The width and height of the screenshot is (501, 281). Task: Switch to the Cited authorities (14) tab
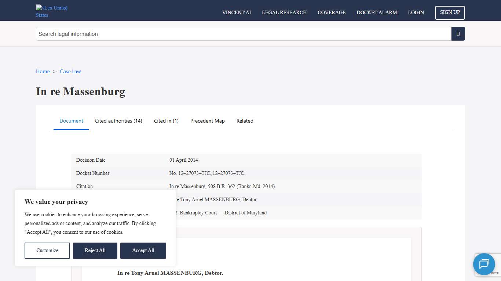tap(118, 121)
